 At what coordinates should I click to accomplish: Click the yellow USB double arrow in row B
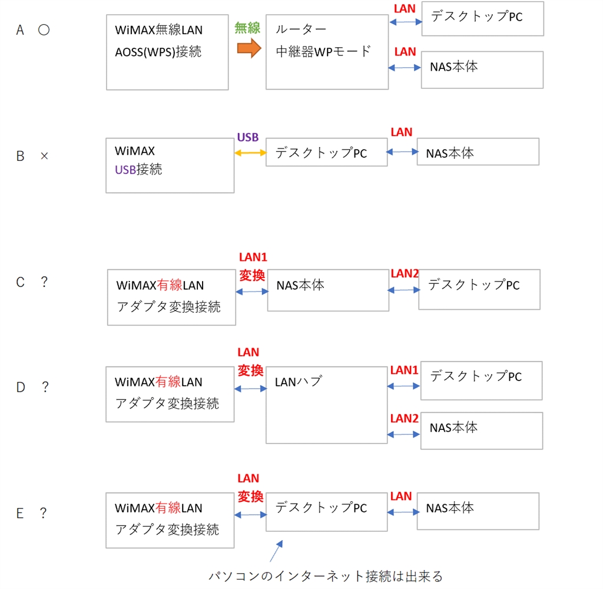(250, 152)
